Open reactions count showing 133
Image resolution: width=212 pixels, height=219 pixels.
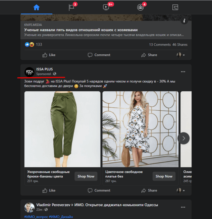click(39, 45)
